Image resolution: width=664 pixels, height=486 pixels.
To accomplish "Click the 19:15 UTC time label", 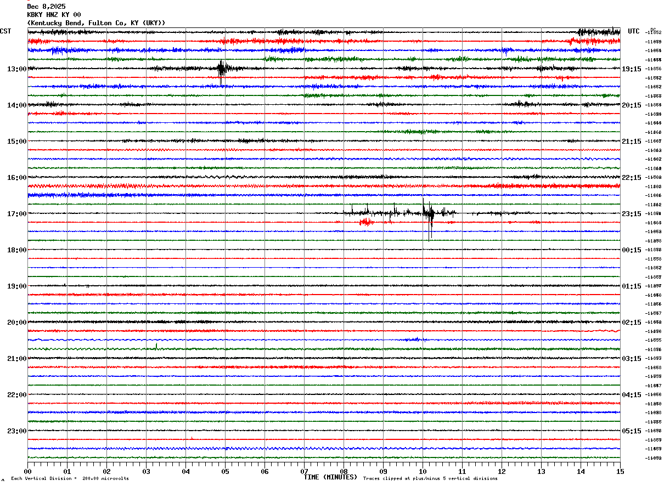I will (x=632, y=69).
